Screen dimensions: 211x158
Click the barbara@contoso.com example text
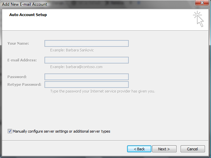pyautogui.click(x=76, y=67)
